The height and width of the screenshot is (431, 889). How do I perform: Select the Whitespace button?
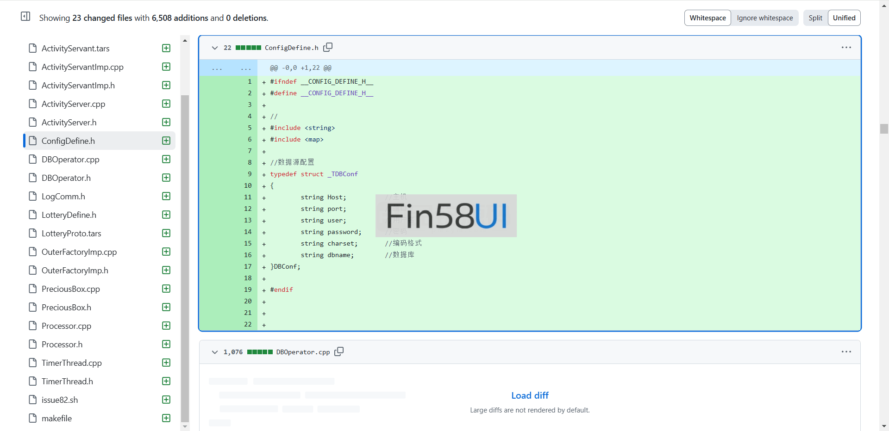[x=707, y=18]
